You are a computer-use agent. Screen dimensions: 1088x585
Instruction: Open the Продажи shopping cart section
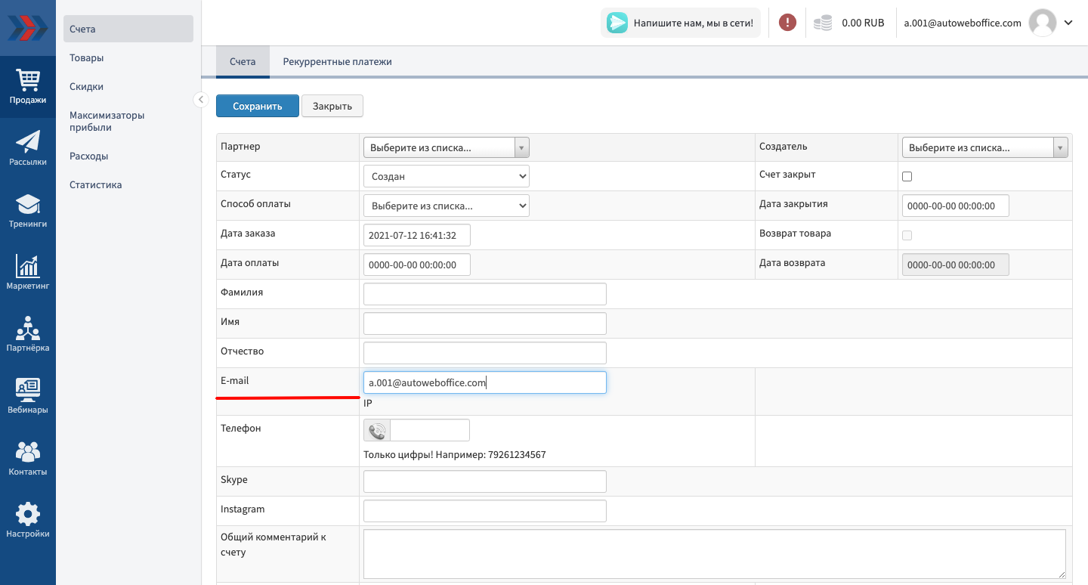point(28,86)
